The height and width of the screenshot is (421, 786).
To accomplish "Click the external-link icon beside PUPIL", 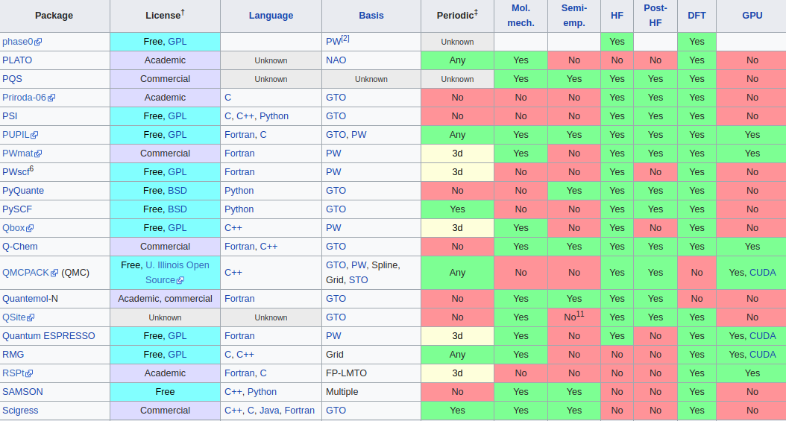I will pos(34,135).
